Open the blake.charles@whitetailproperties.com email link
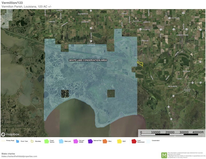The image size is (206, 159). (19, 156)
